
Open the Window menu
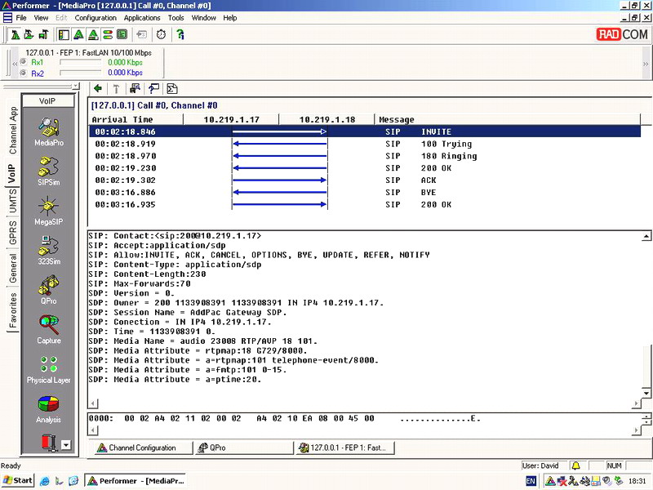pos(203,18)
